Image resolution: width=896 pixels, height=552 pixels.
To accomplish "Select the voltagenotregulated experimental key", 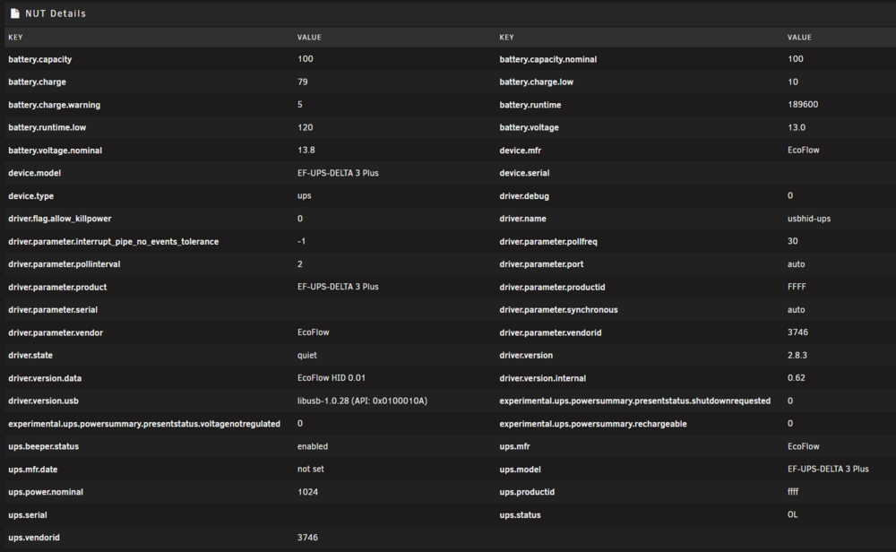I will pyautogui.click(x=144, y=424).
